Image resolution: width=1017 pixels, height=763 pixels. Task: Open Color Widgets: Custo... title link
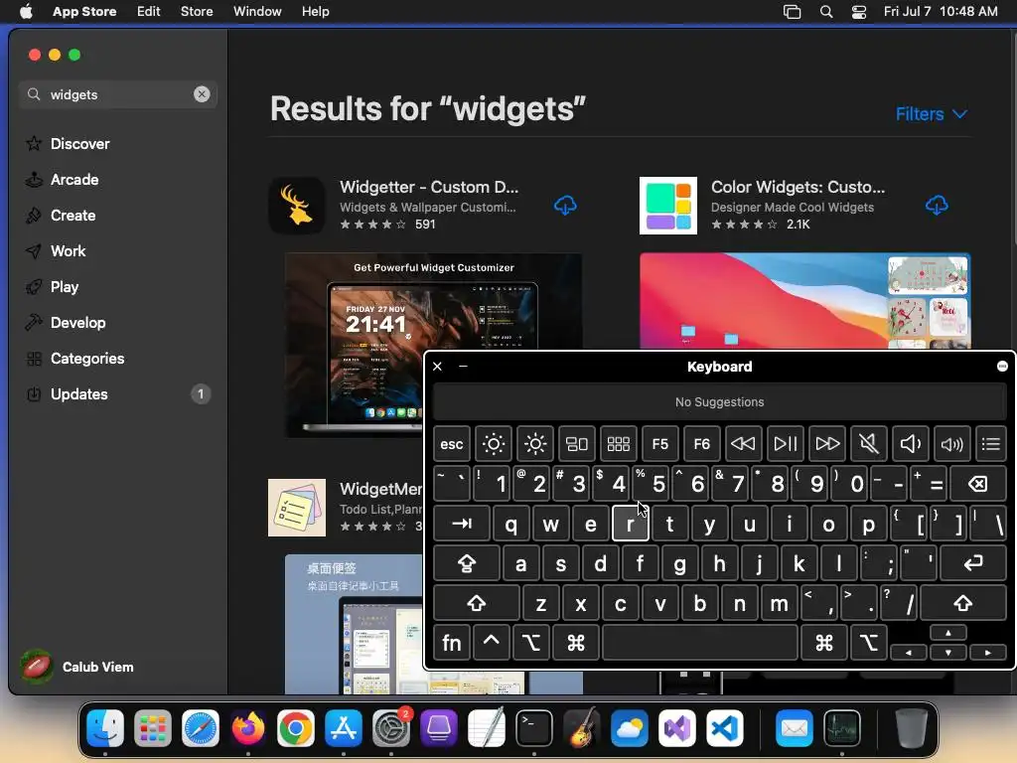[x=798, y=187]
